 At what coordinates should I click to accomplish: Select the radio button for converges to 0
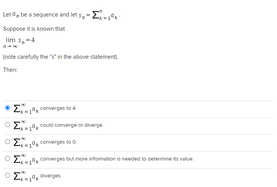(7, 142)
